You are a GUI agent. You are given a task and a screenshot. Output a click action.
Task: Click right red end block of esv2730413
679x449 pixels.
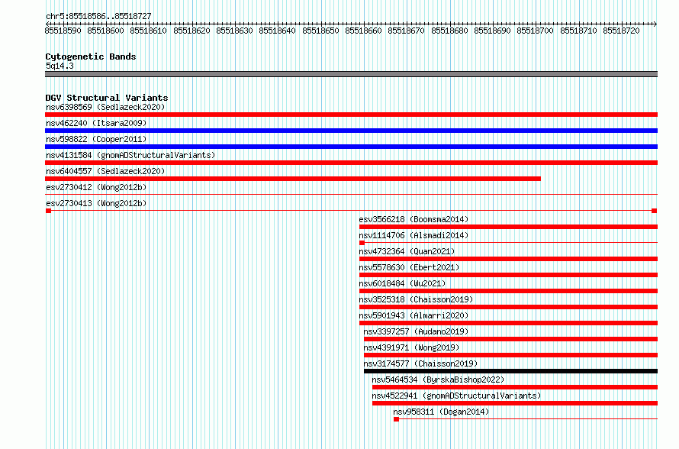pos(655,211)
